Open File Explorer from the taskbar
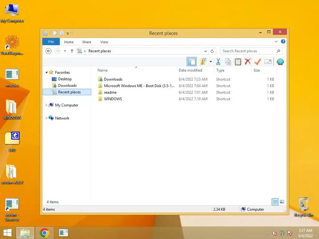 (25, 233)
